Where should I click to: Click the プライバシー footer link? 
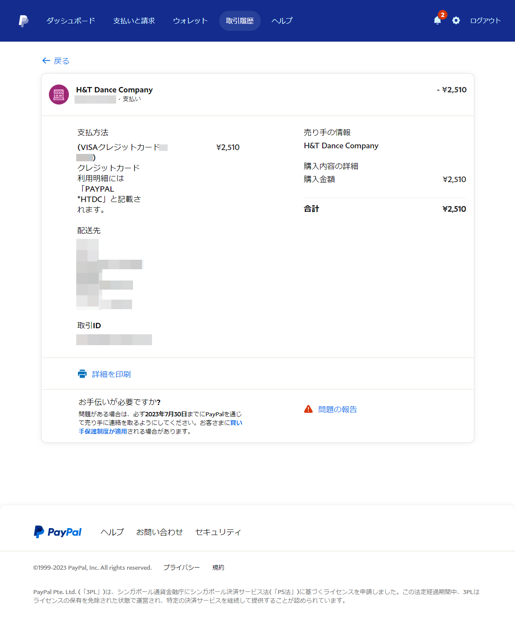[181, 568]
